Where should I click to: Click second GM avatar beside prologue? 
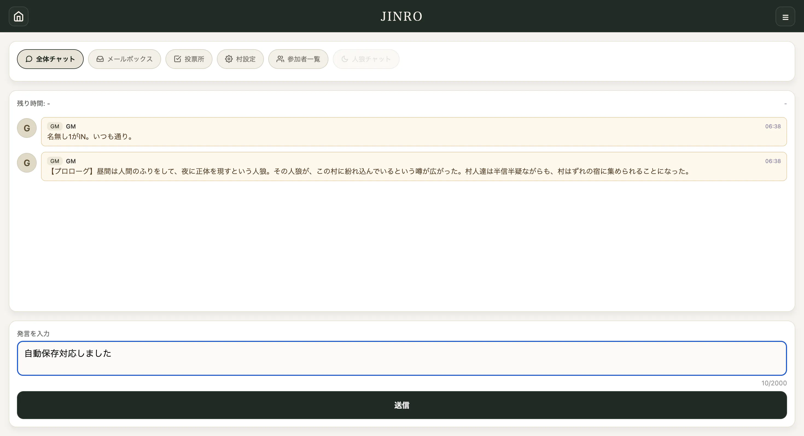[27, 162]
